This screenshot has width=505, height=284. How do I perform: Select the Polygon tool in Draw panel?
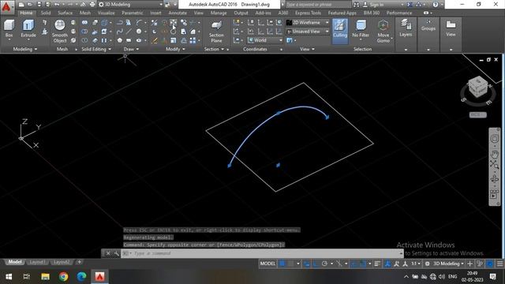120,40
